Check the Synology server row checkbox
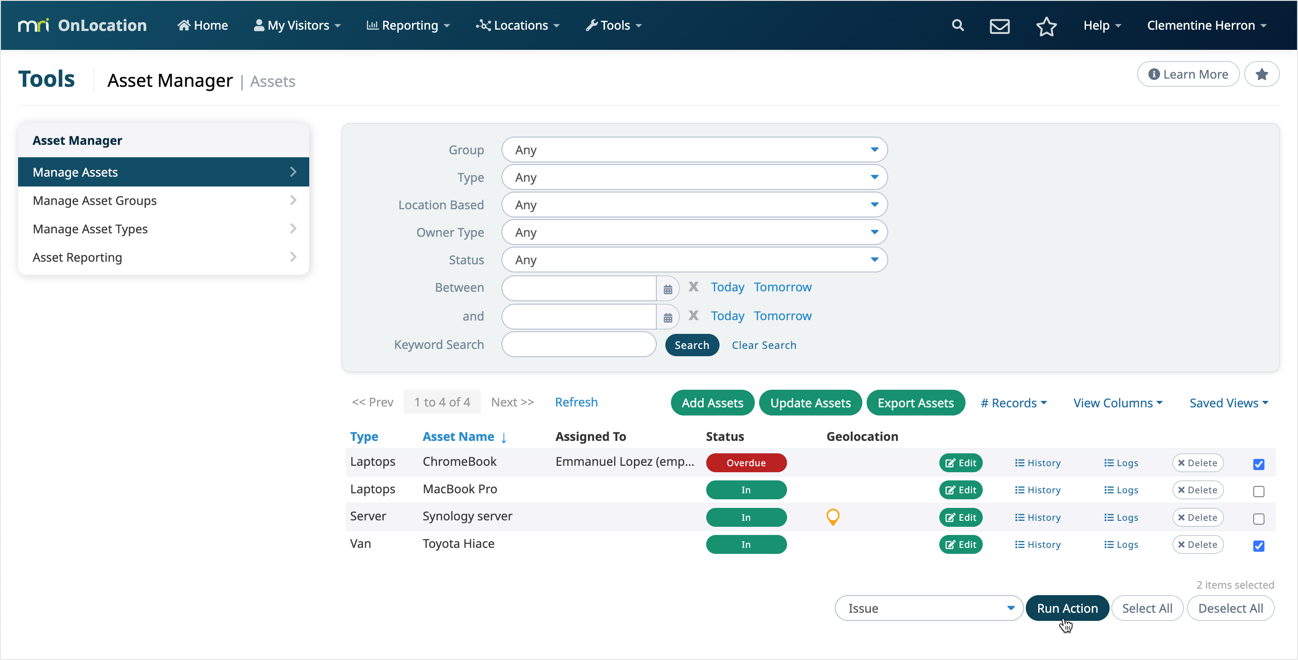Viewport: 1298px width, 660px height. coord(1258,519)
